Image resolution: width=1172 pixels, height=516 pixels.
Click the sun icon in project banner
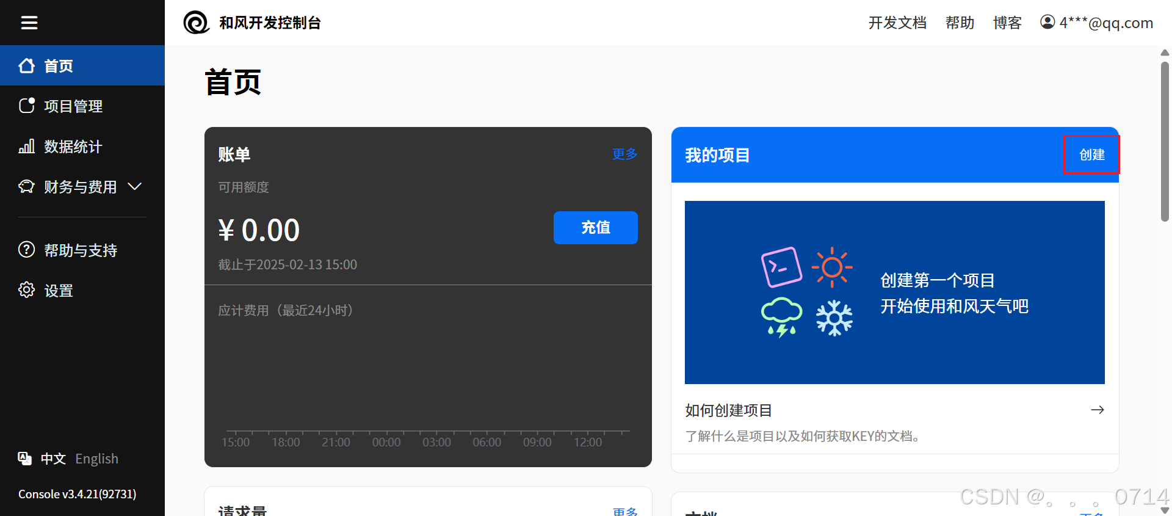pyautogui.click(x=832, y=267)
